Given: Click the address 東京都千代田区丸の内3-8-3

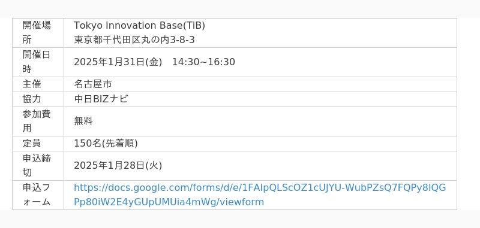Looking at the screenshot, I should click(x=134, y=40).
